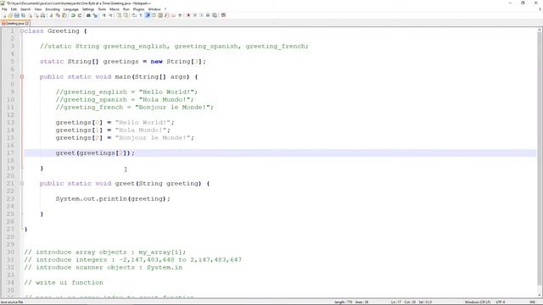Image resolution: width=543 pixels, height=305 pixels.
Task: Undo the last edit
Action: point(73,15)
